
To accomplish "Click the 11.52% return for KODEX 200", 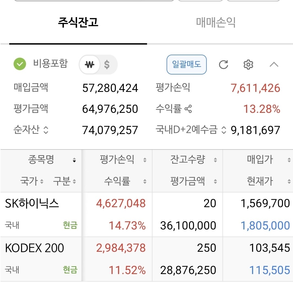I will (127, 270).
